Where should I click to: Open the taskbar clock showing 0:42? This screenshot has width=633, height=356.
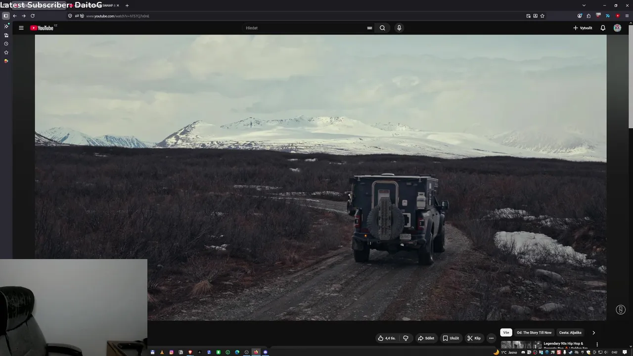point(614,353)
